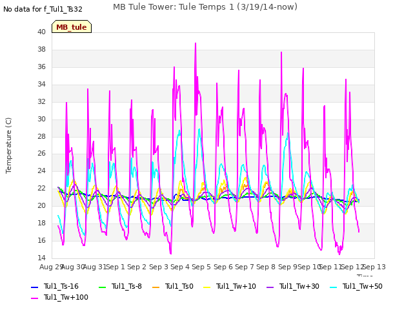Click the Sep 12 x-axis date label
The image size is (413, 310).
(352, 267)
